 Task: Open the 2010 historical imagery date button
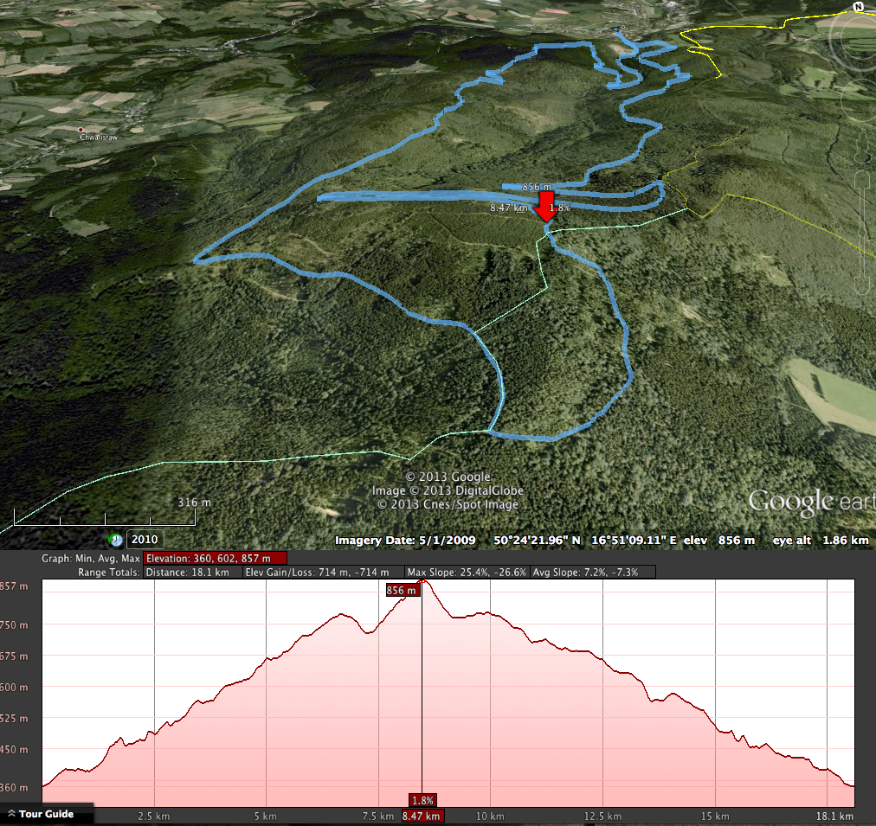[x=145, y=540]
